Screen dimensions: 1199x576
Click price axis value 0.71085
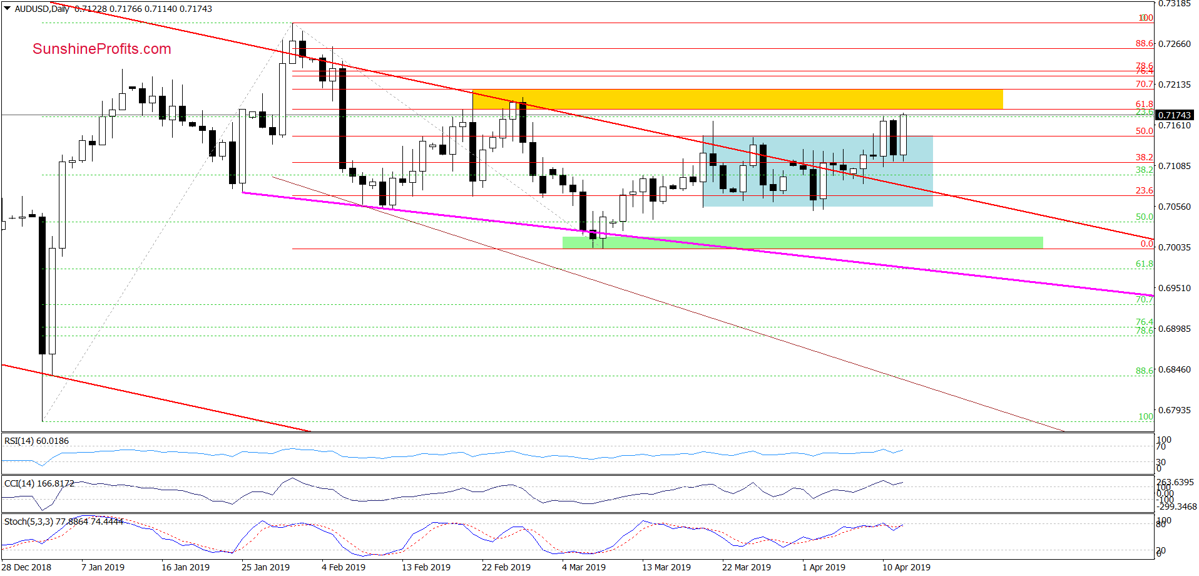coord(1175,166)
